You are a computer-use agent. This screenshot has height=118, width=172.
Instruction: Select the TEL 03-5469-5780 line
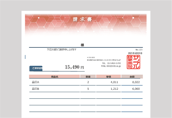coord(111,63)
